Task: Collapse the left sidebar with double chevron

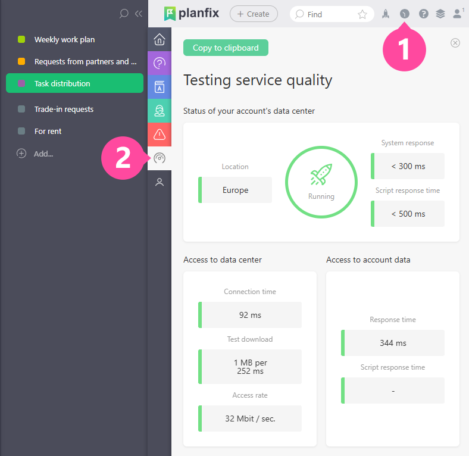Action: pos(139,13)
